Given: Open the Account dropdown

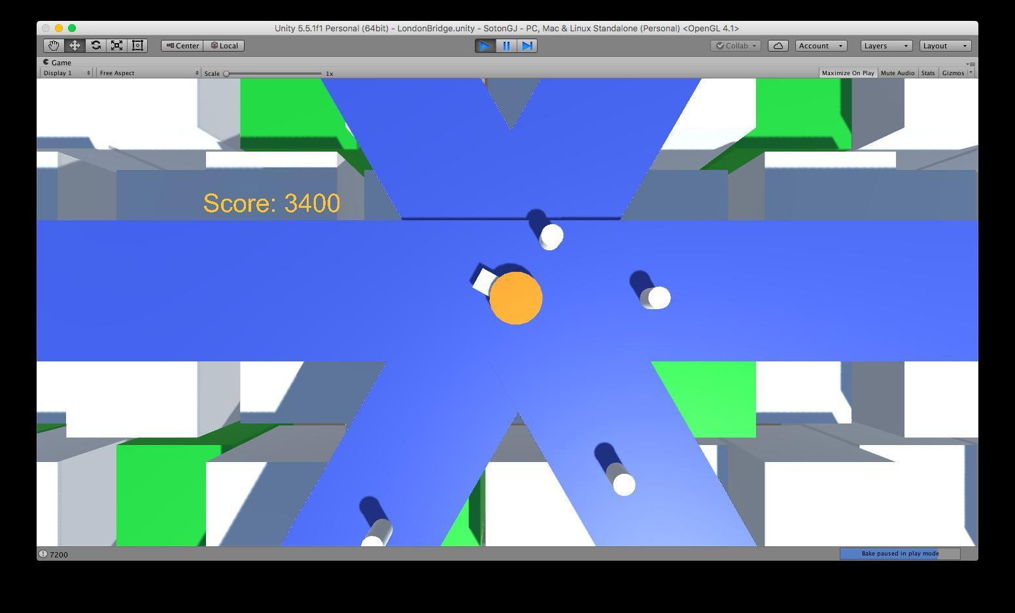Looking at the screenshot, I should (821, 46).
